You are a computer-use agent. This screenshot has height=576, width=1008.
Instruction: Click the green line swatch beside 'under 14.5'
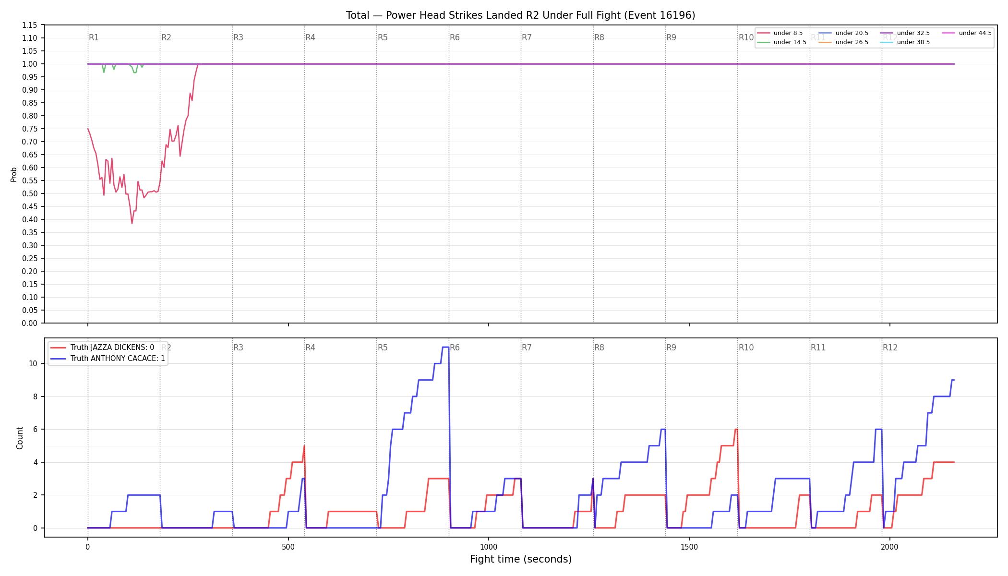click(763, 42)
